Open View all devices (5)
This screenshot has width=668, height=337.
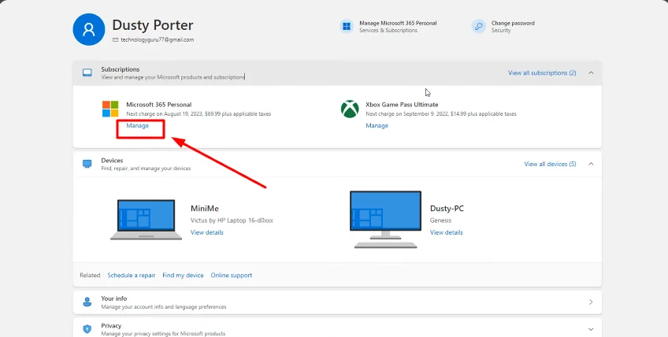(550, 164)
